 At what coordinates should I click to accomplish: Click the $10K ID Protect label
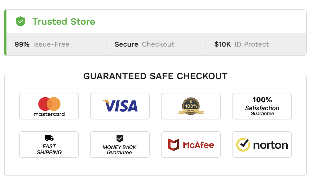[x=242, y=45]
